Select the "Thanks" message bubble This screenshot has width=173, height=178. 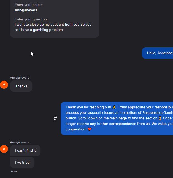21,86
